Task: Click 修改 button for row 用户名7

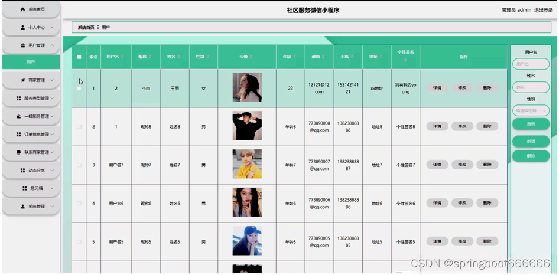Action: (x=462, y=165)
